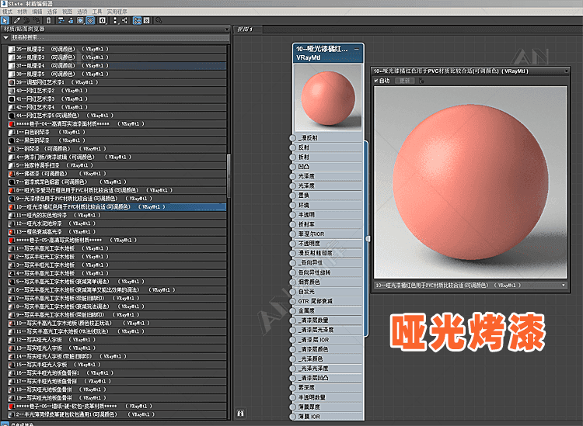Open the 编辑 menu
583x426 pixels.
(37, 12)
